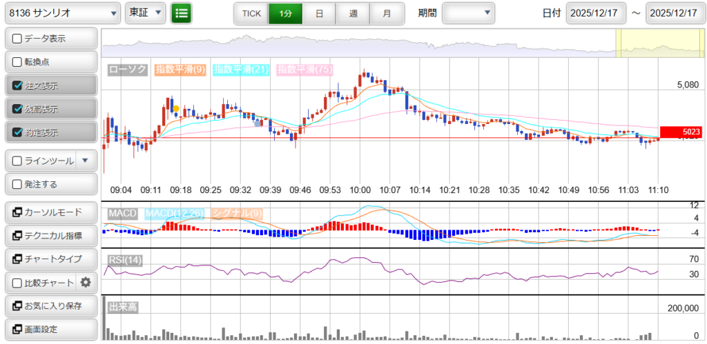Viewport: 707px width, 344px height.
Task: Tick the 転換点 checkbox
Action: [18, 62]
